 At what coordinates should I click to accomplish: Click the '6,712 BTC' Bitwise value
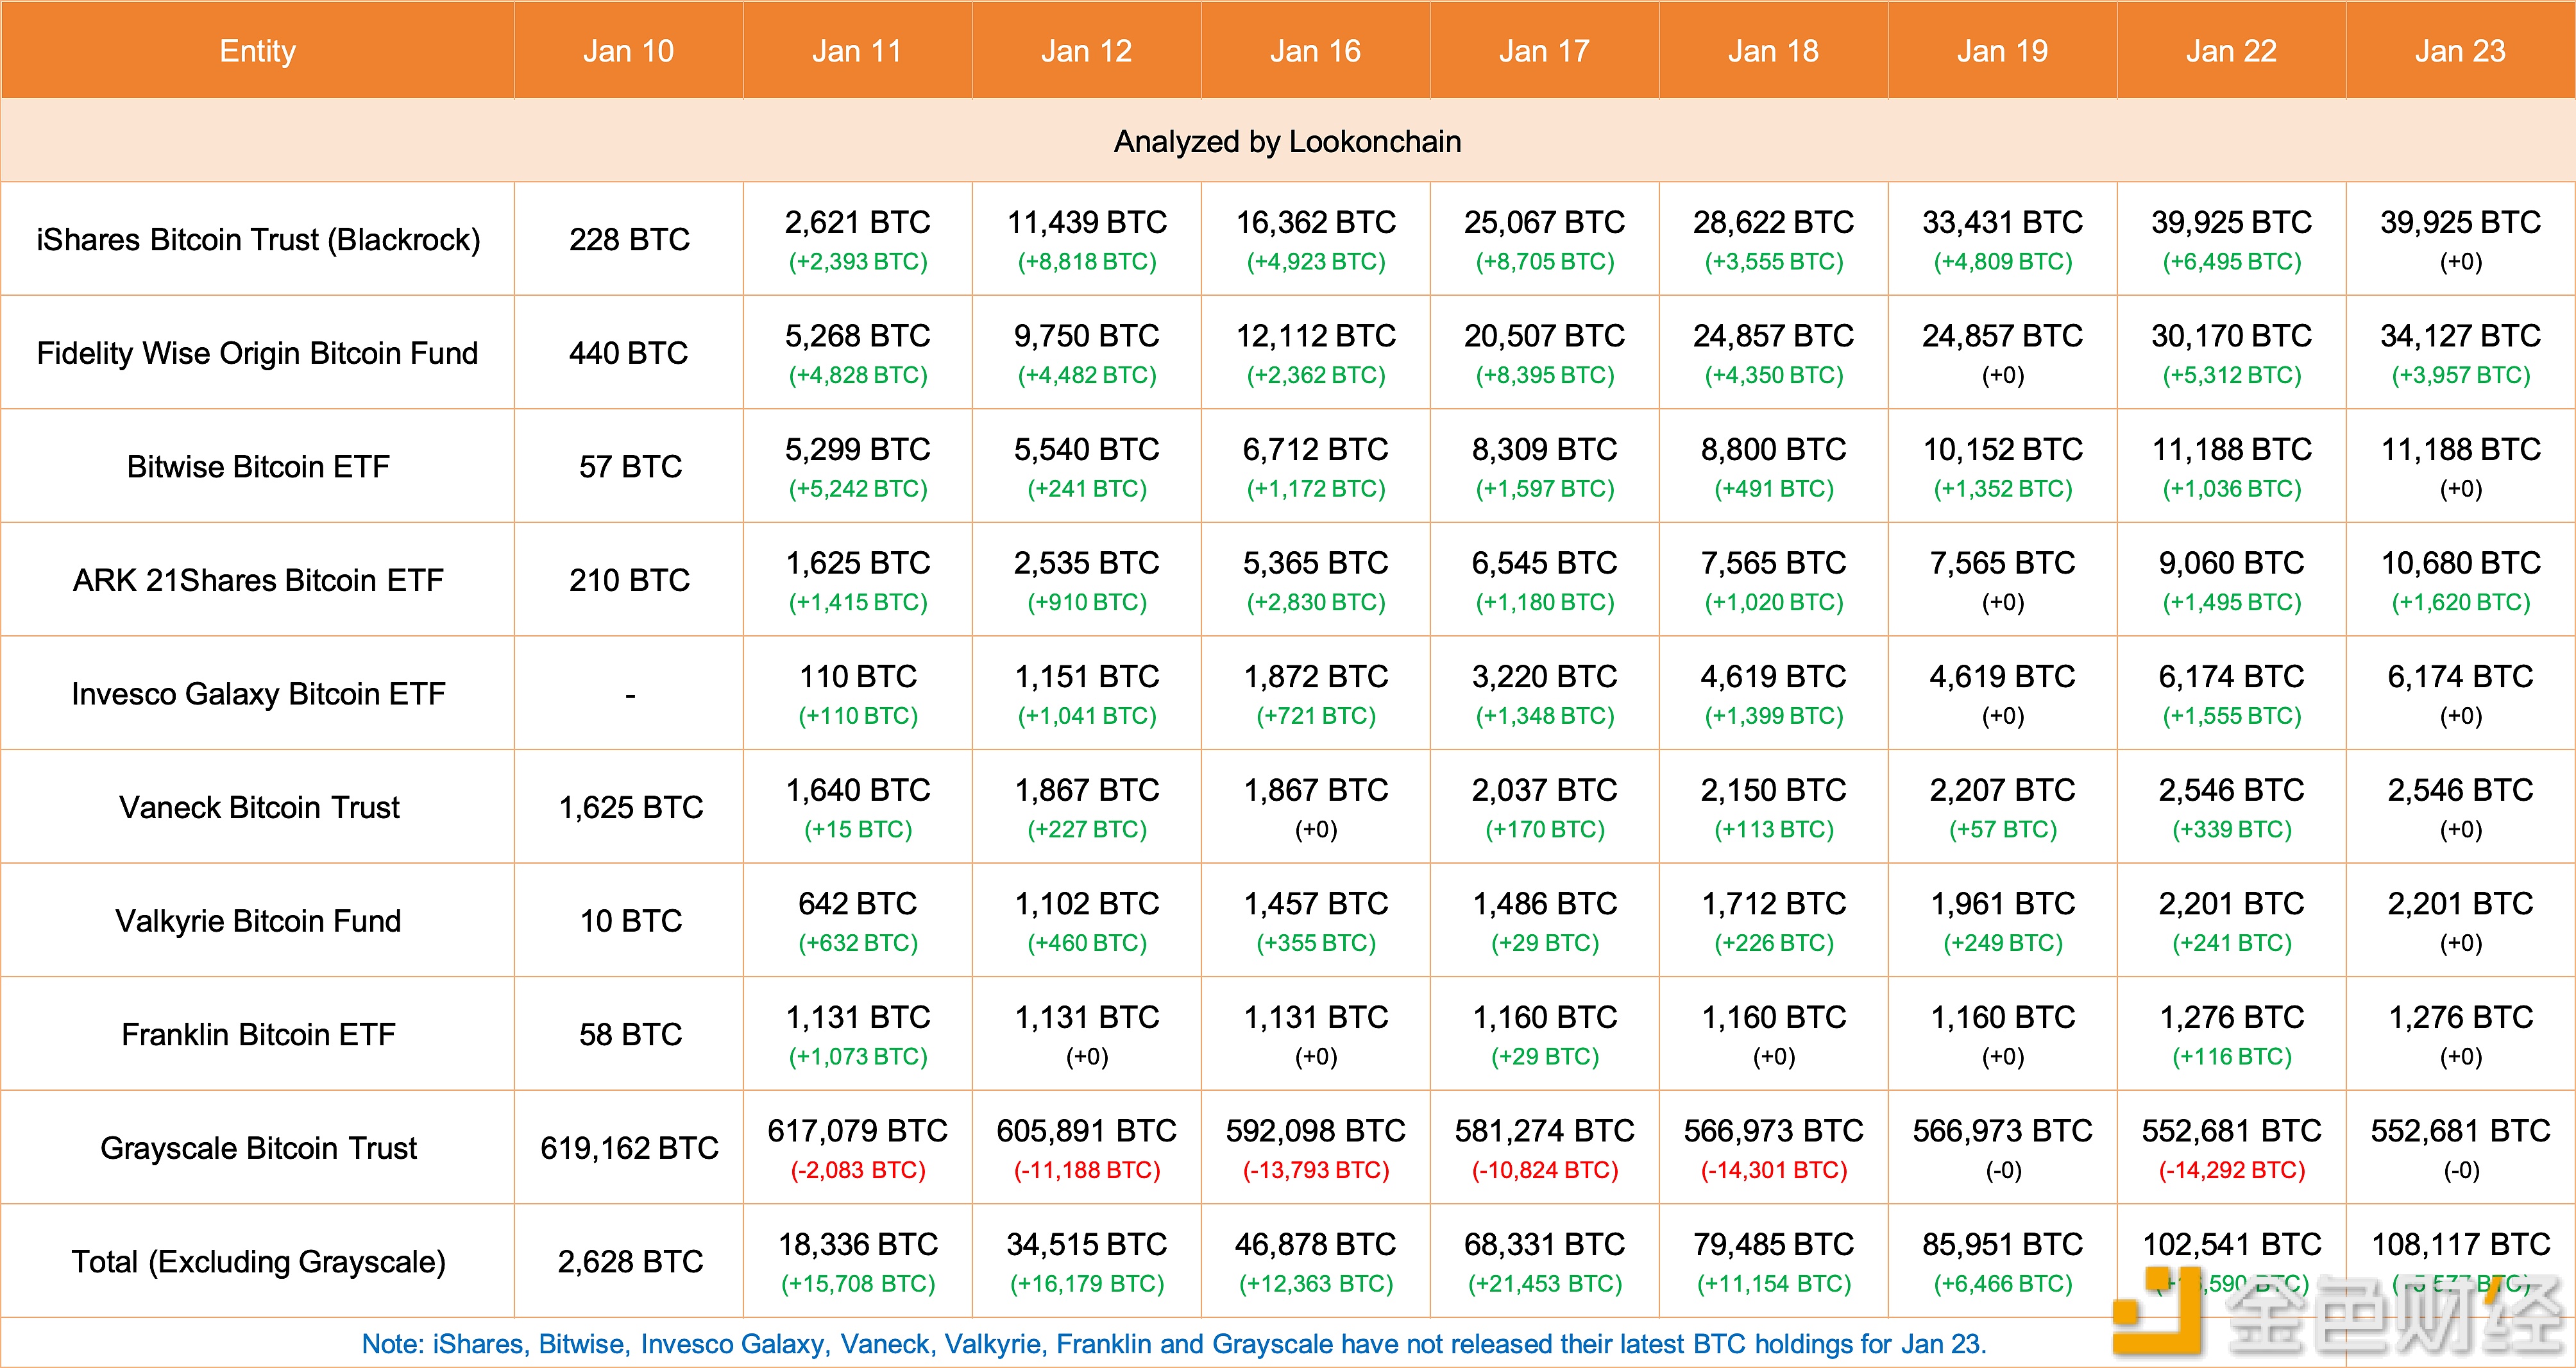tap(1315, 449)
